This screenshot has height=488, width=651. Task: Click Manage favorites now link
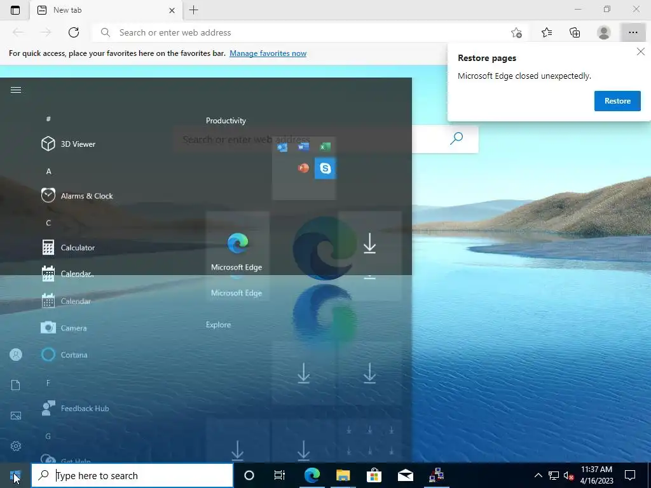(x=268, y=53)
